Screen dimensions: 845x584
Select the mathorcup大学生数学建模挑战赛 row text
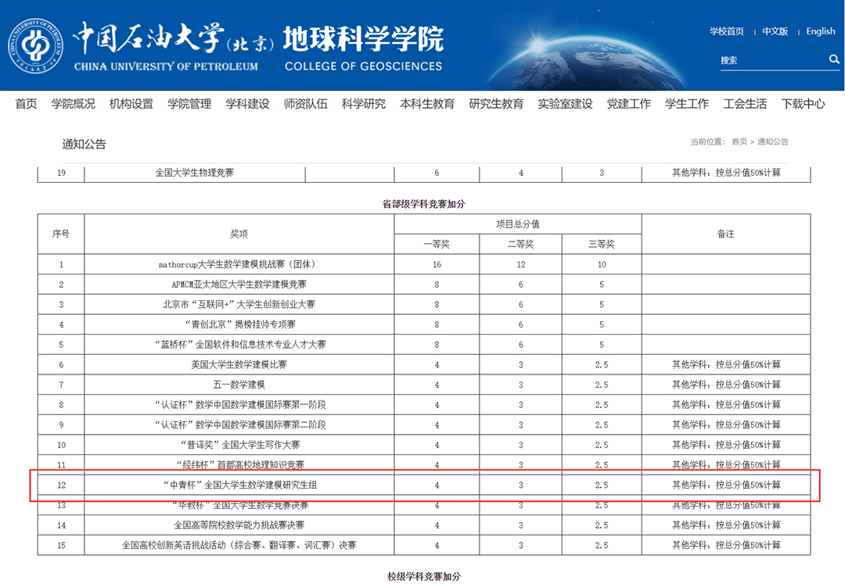click(239, 264)
